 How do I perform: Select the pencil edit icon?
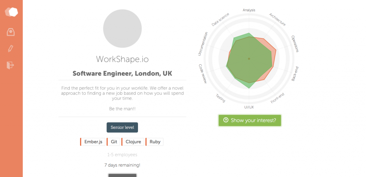10,49
